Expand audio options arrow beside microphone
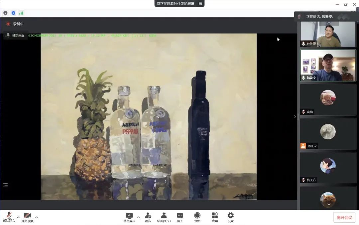The width and height of the screenshot is (359, 225). point(18,218)
